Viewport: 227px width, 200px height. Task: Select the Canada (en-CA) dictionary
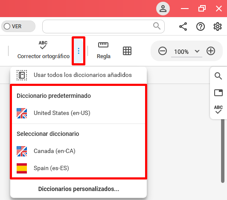[x=79, y=151]
